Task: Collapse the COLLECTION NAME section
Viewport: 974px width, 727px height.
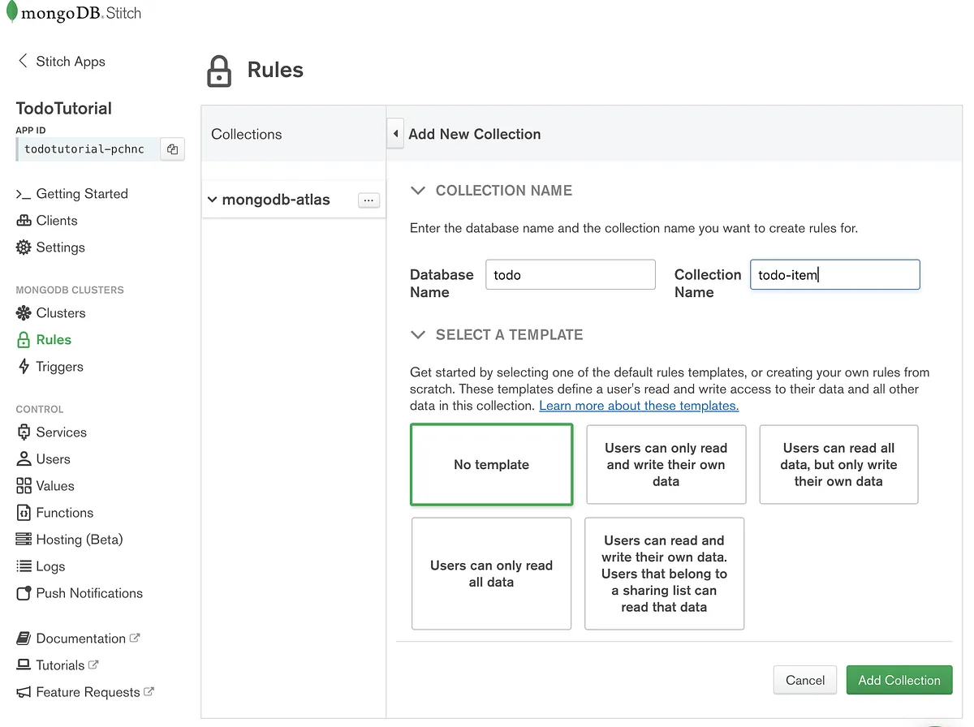Action: pyautogui.click(x=417, y=190)
